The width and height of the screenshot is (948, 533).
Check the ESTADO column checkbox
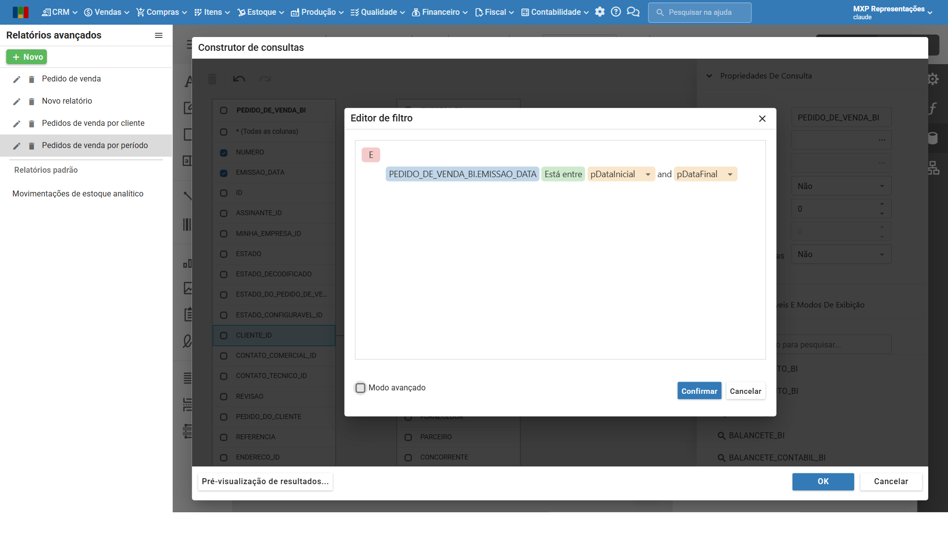(224, 254)
